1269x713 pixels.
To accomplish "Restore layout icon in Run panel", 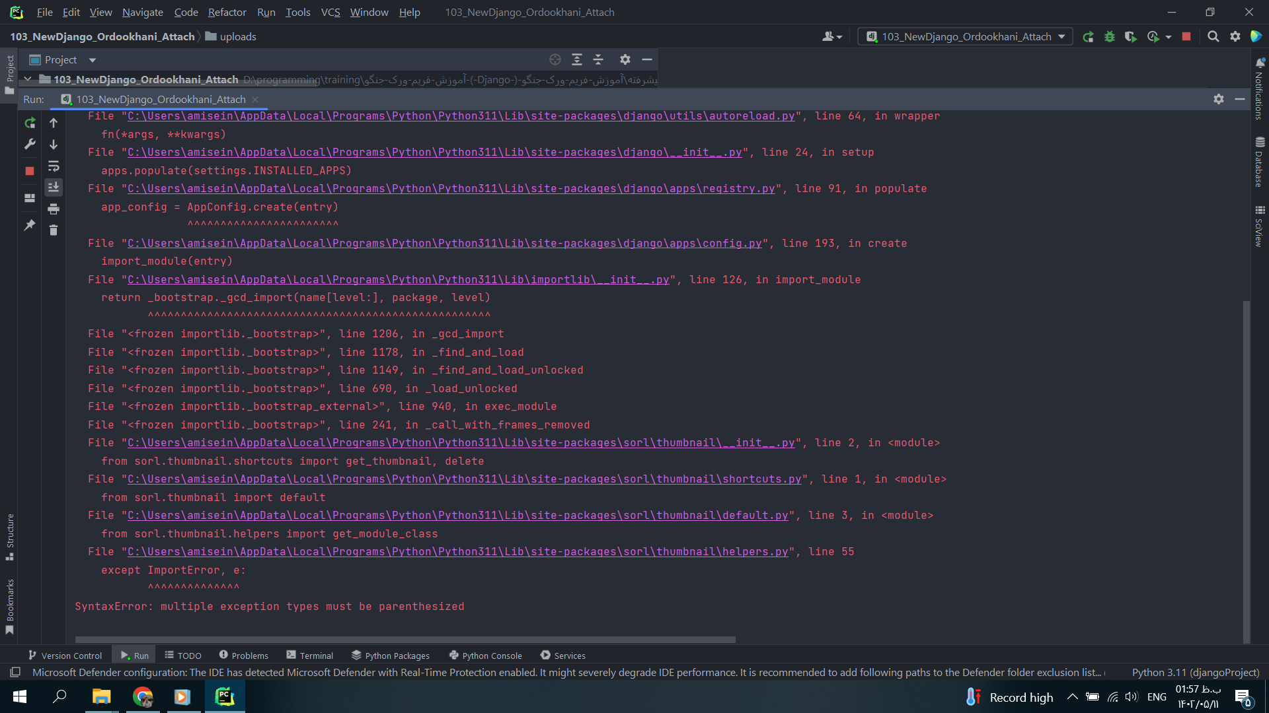I will point(30,198).
